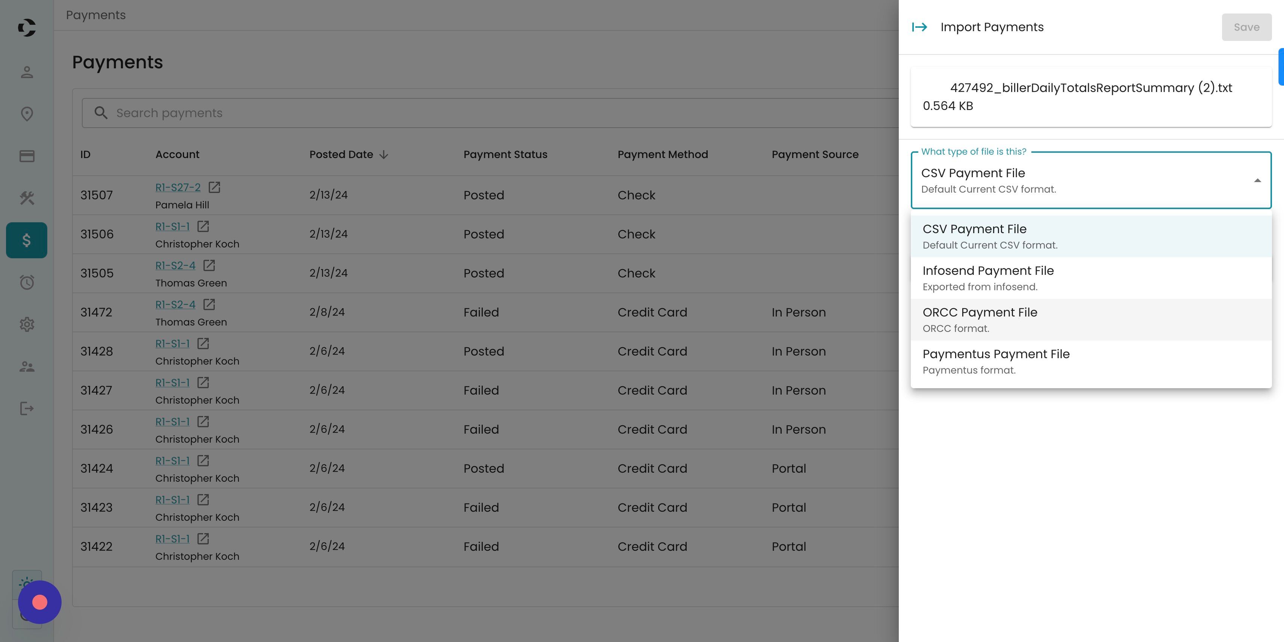Open the credit card sidebar icon

(x=27, y=156)
